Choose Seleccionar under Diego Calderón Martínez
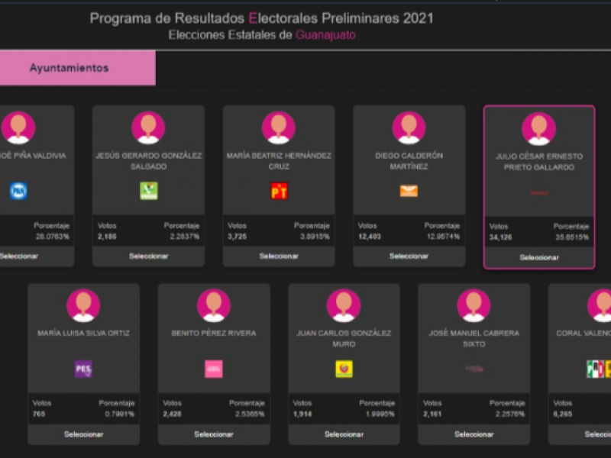Image resolution: width=611 pixels, height=458 pixels. pos(409,256)
